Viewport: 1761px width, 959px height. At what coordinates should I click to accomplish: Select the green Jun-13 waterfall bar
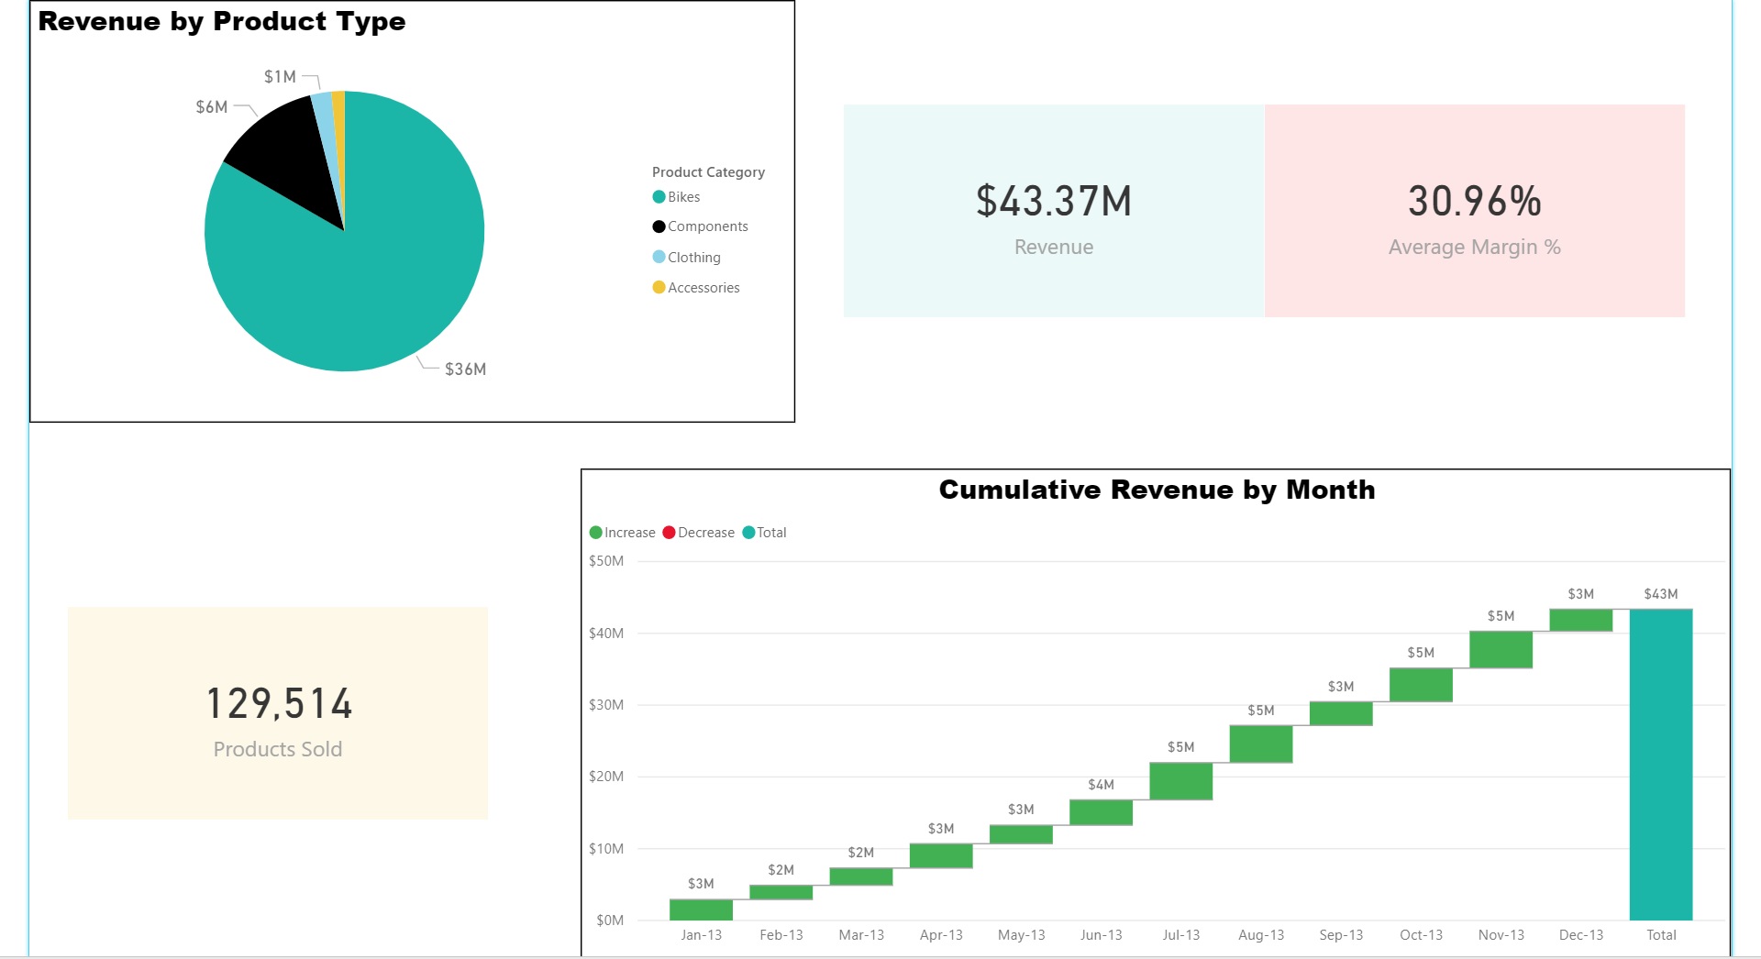pyautogui.click(x=1102, y=812)
